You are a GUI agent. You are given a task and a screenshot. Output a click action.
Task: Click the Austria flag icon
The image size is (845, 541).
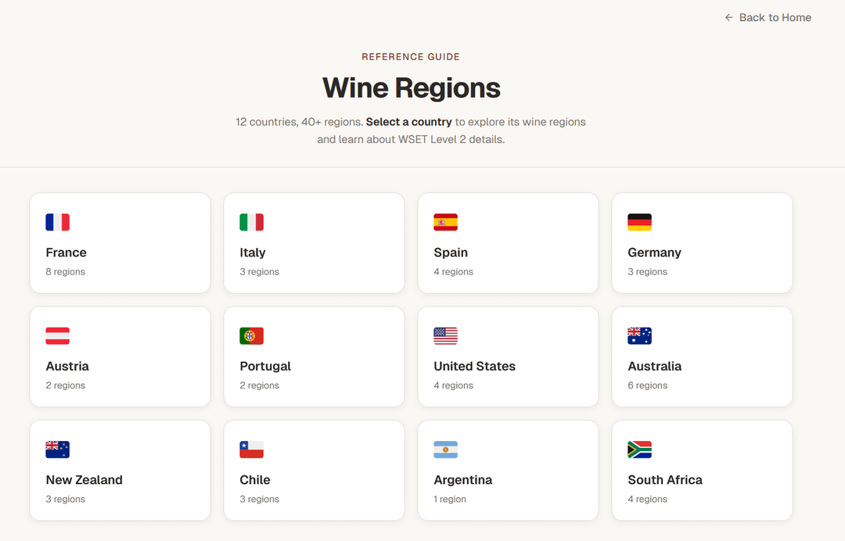coord(57,336)
